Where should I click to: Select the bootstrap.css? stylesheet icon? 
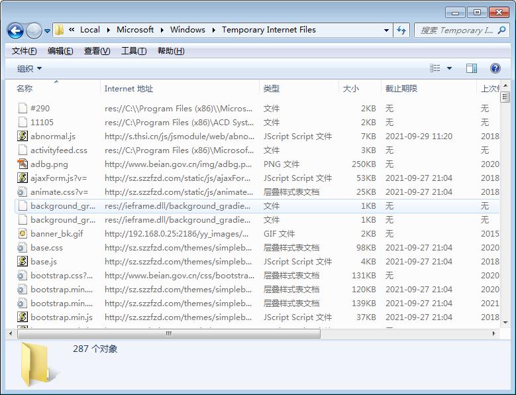pyautogui.click(x=23, y=275)
